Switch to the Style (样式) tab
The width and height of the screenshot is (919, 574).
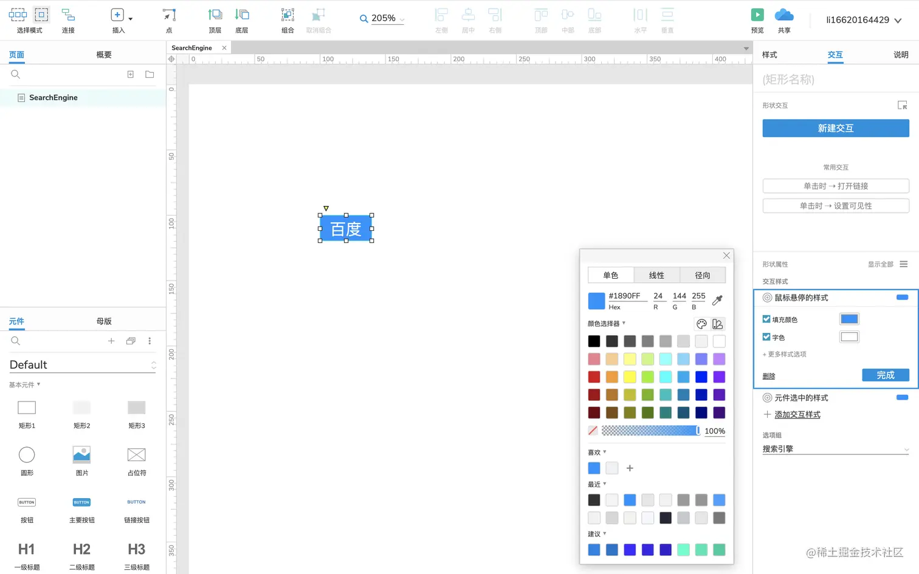pos(769,55)
